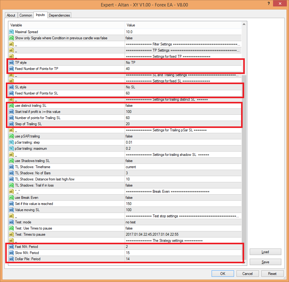289x282 pixels.
Task: Click the icon beside Test: Times to pause
Action: [11, 234]
